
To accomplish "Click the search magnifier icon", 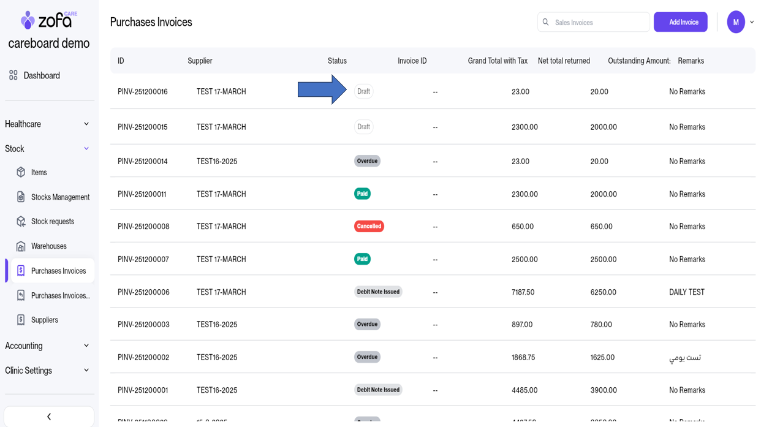I will coord(546,22).
